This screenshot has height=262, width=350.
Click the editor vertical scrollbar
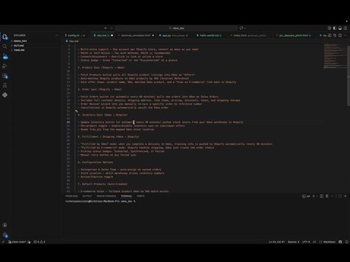click(348, 76)
